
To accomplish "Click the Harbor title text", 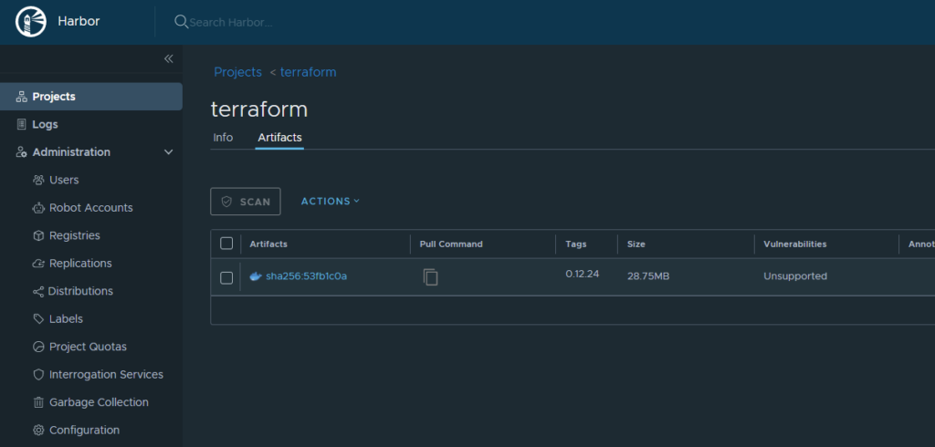I will tap(79, 22).
